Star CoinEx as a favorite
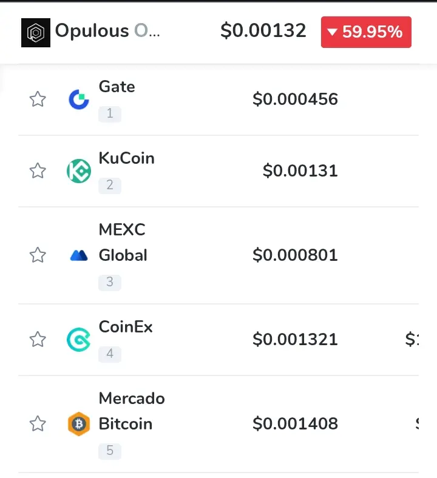 38,339
